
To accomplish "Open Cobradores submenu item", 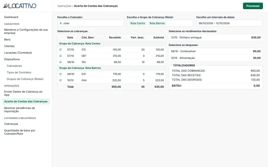I will 14,66.
